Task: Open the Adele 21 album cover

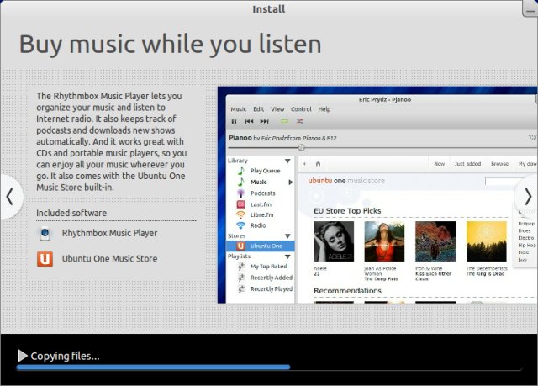Action: click(x=334, y=241)
